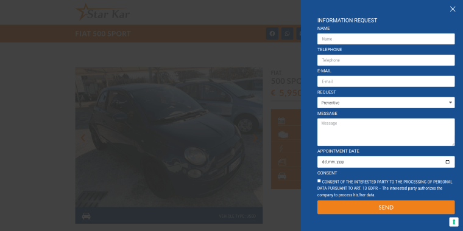
Task: Click the VEHICLE TYPE: USED label
Action: click(238, 216)
